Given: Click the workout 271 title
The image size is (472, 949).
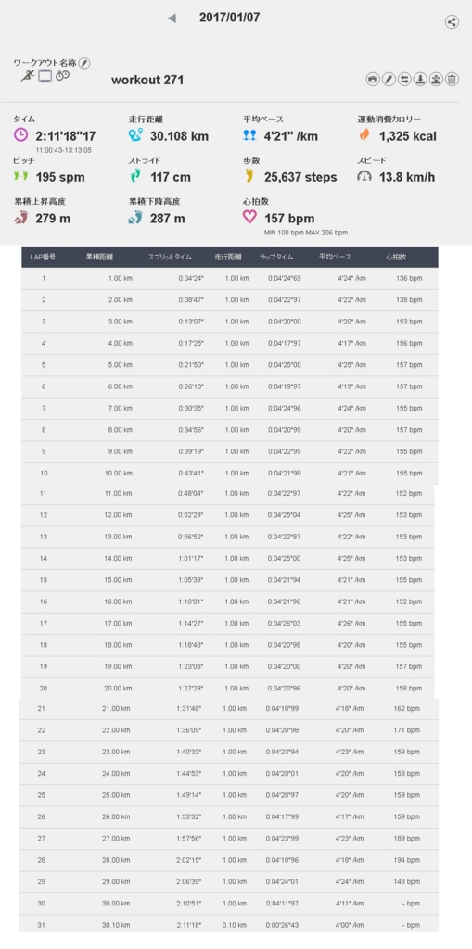Looking at the screenshot, I should click(147, 80).
